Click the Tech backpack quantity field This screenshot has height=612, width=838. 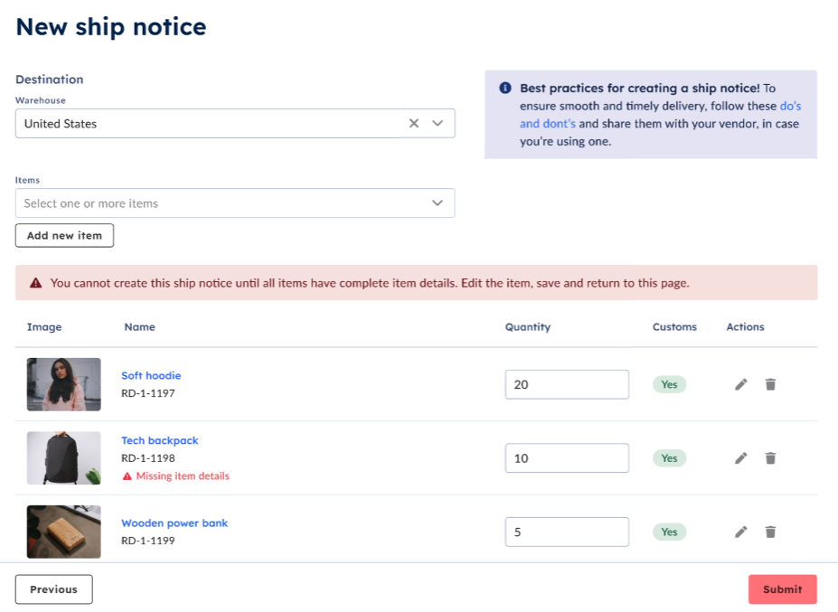pyautogui.click(x=567, y=458)
